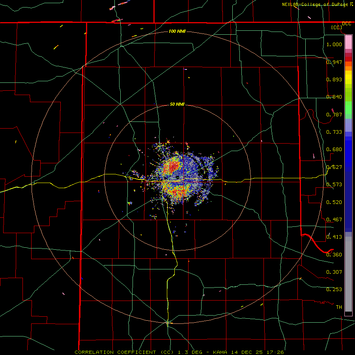Select the 0.840 legend value

[x=334, y=97]
